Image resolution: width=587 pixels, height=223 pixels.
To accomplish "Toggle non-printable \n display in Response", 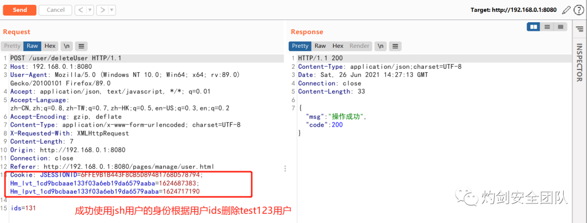I will (380, 46).
